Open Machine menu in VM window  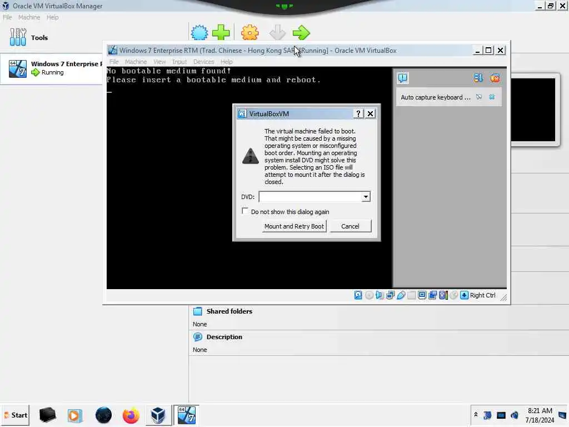(136, 62)
